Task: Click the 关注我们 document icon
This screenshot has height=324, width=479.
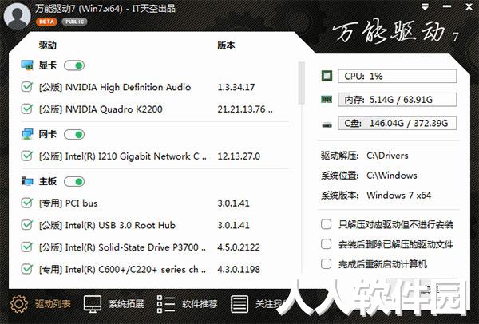Action: pyautogui.click(x=239, y=304)
